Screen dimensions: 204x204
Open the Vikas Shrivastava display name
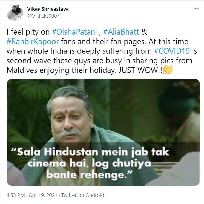coord(48,9)
